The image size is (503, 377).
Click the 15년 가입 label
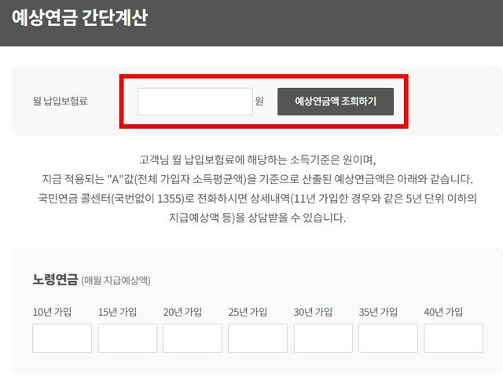(x=117, y=312)
